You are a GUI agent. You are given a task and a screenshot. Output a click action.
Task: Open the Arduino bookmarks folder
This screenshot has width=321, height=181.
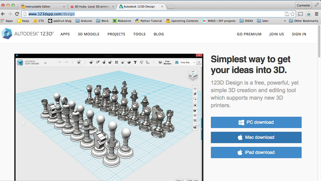point(84,21)
